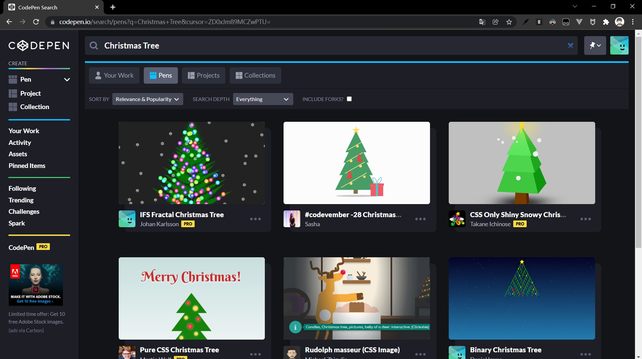Open Assets in the sidebar
This screenshot has width=642, height=359.
18,154
